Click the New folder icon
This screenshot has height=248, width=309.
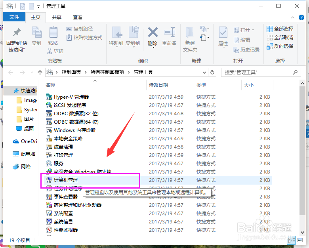(190, 32)
